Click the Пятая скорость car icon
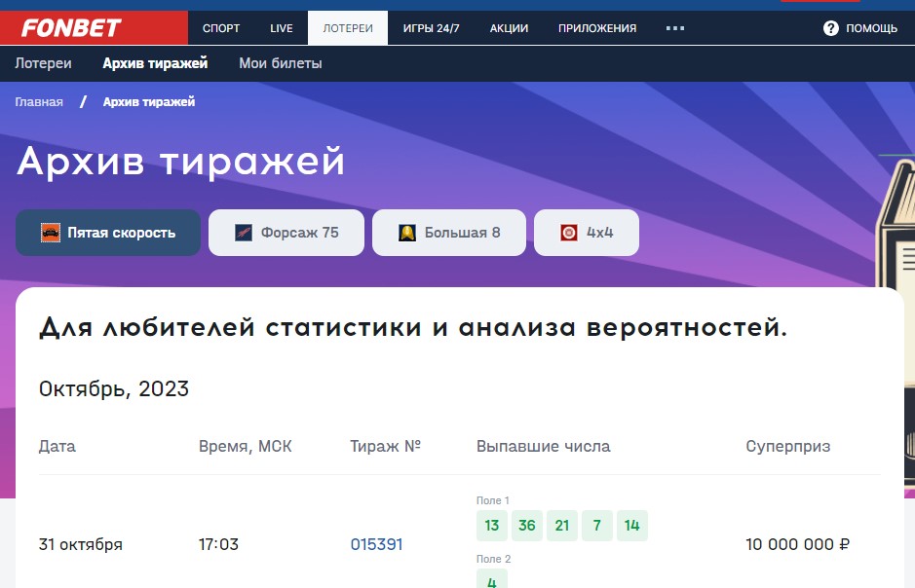 51,233
